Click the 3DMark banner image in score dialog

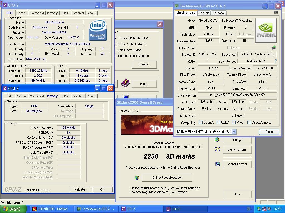tap(147, 125)
